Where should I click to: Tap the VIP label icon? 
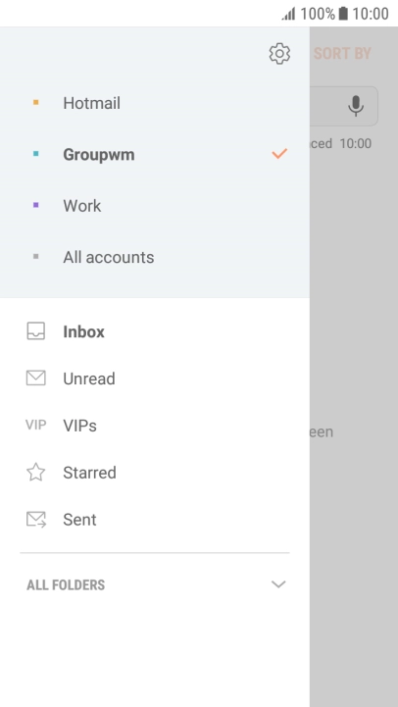[x=35, y=425]
